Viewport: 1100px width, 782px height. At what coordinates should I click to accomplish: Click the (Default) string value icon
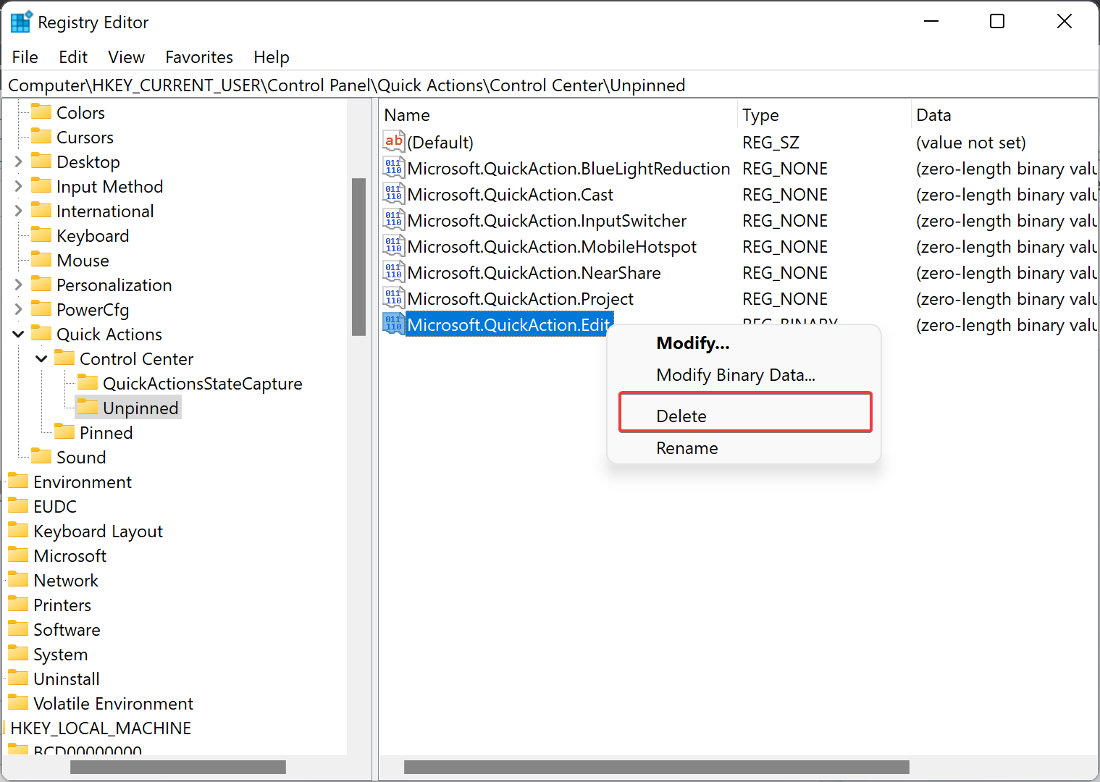click(394, 141)
